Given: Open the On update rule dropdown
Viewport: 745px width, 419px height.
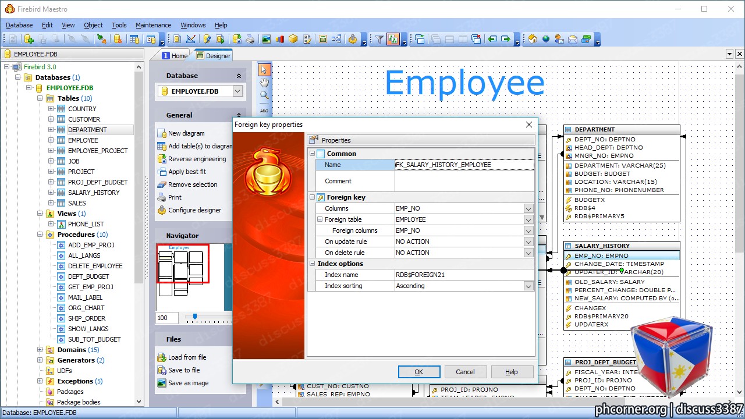Looking at the screenshot, I should (x=528, y=242).
